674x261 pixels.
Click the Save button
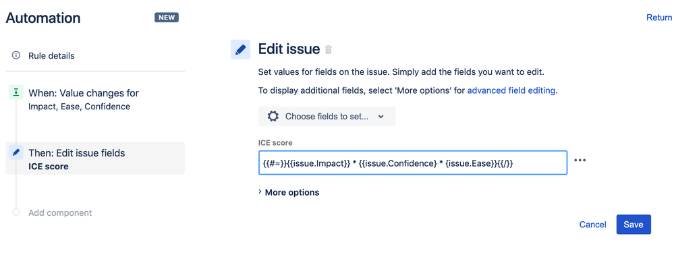point(634,225)
